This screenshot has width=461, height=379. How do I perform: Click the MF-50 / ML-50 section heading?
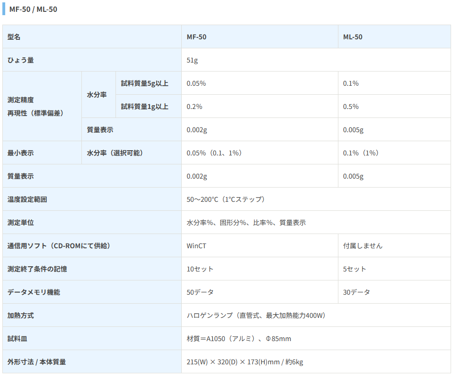[33, 9]
